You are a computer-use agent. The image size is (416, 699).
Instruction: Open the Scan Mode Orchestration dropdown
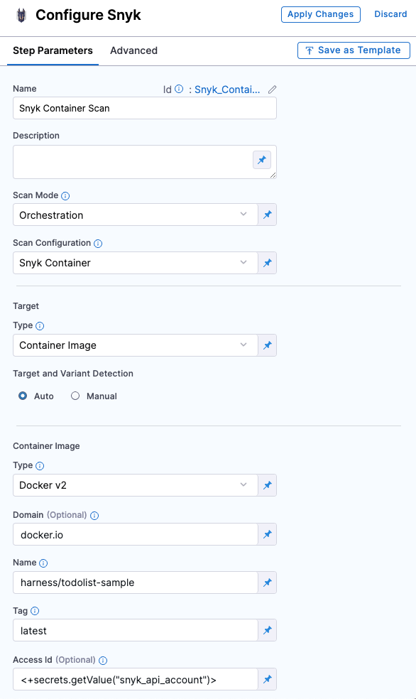point(136,215)
